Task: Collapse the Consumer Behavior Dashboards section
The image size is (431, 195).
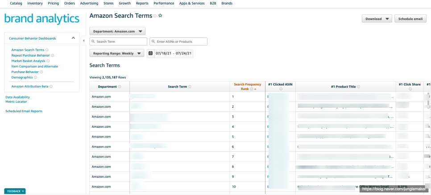Action: point(73,38)
